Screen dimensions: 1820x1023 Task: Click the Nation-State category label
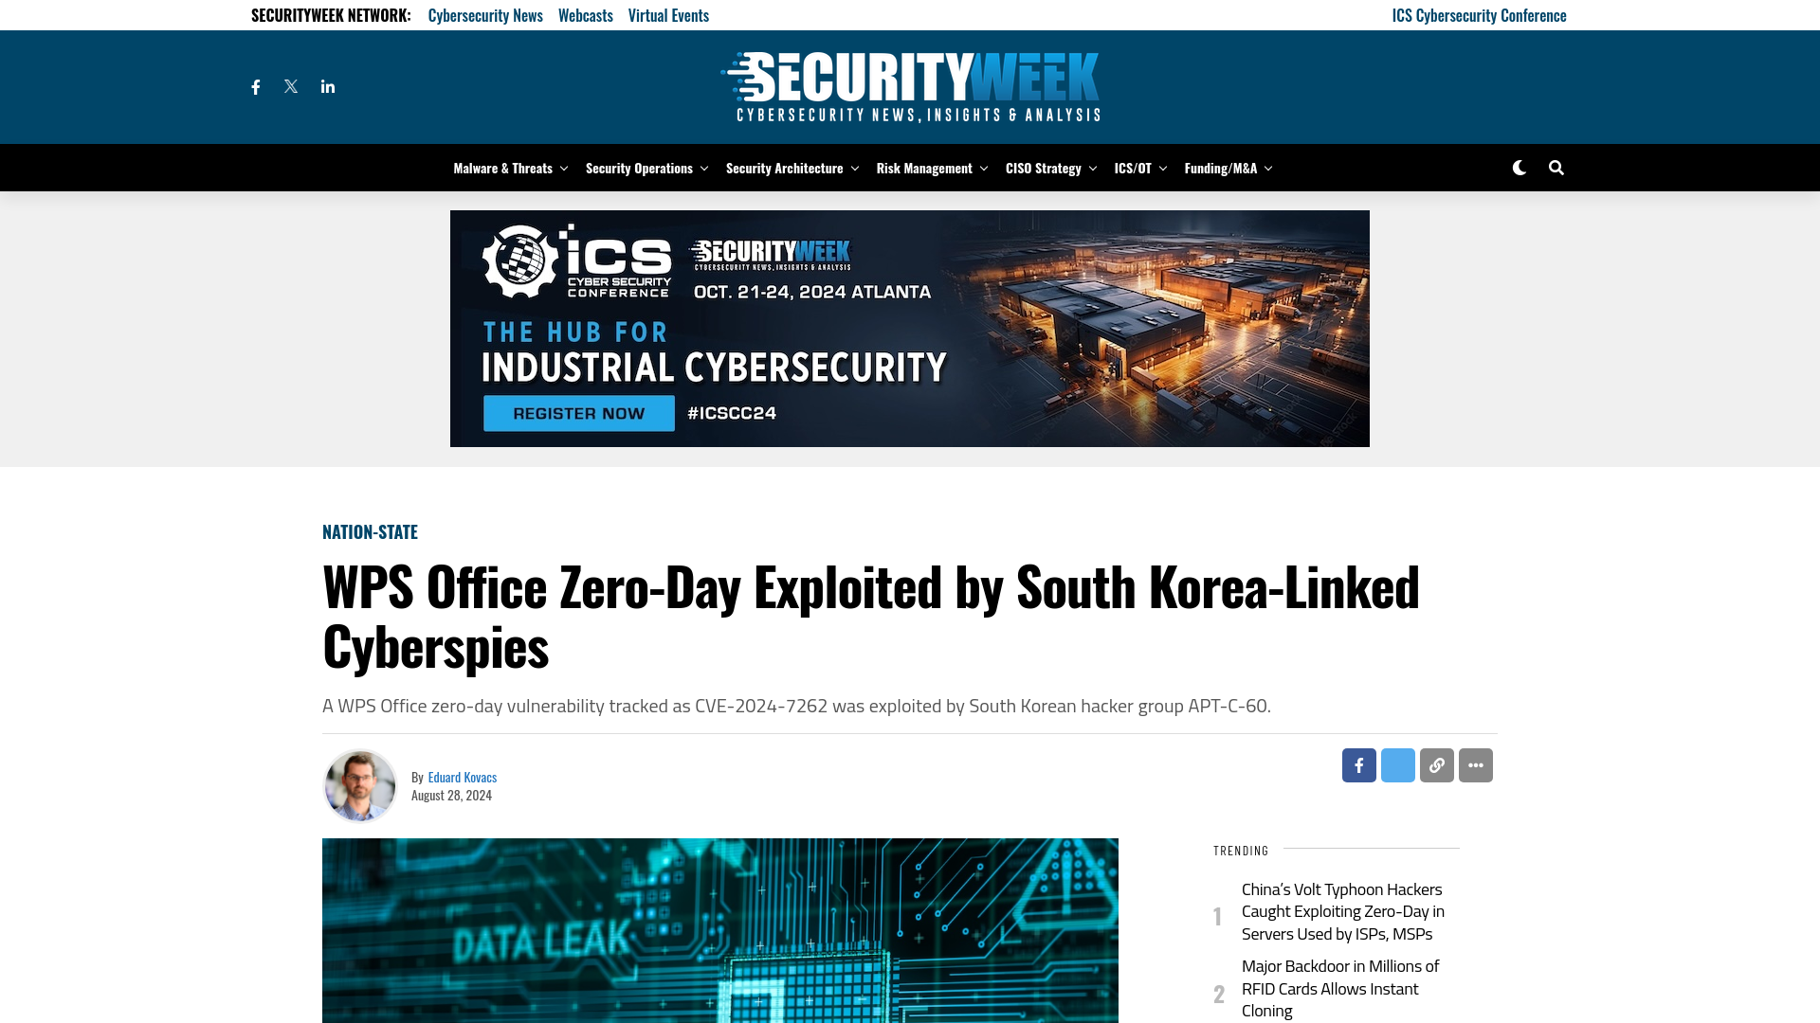tap(370, 530)
